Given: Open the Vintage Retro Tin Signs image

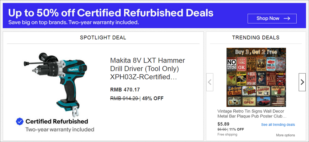Looking at the screenshot, I should click(x=256, y=77).
